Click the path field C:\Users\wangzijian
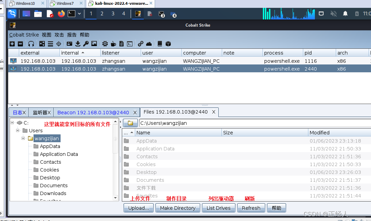 tap(255, 123)
